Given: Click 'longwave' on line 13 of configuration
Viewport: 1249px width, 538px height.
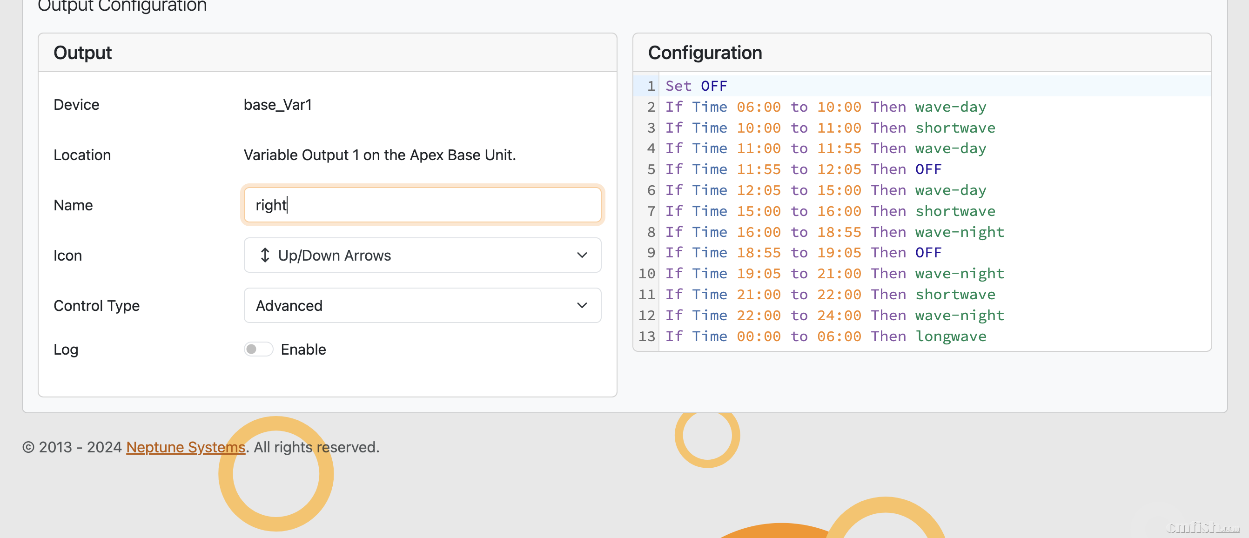Looking at the screenshot, I should tap(950, 336).
